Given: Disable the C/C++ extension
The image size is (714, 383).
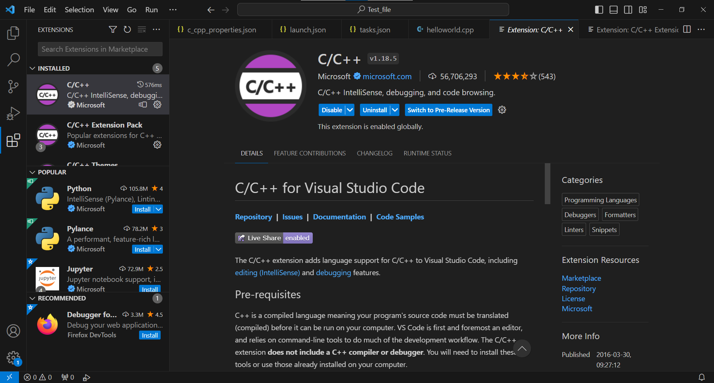Looking at the screenshot, I should pos(332,110).
